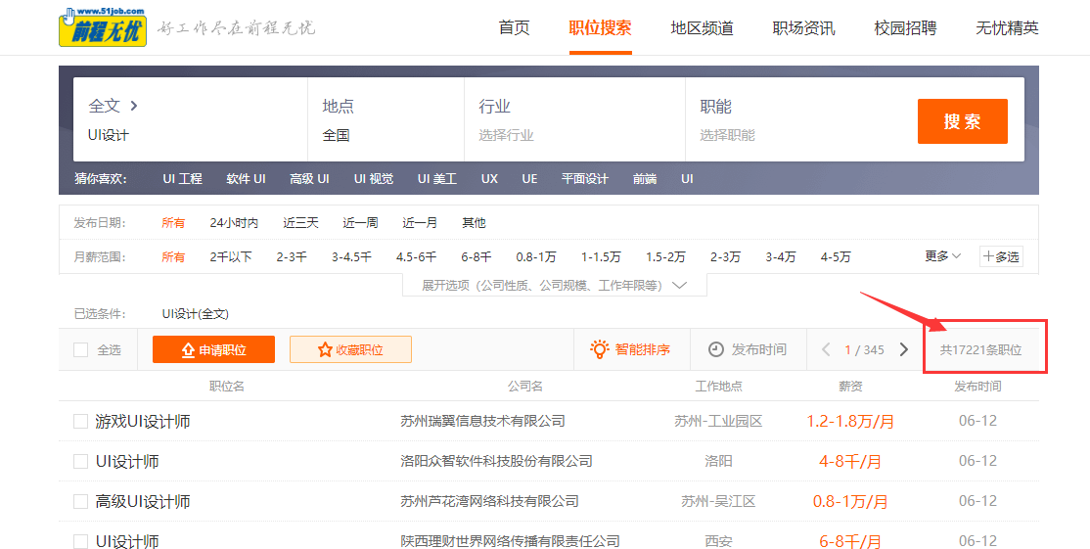This screenshot has width=1090, height=549.
Task: Sort results by 智能排序
Action: click(x=630, y=349)
